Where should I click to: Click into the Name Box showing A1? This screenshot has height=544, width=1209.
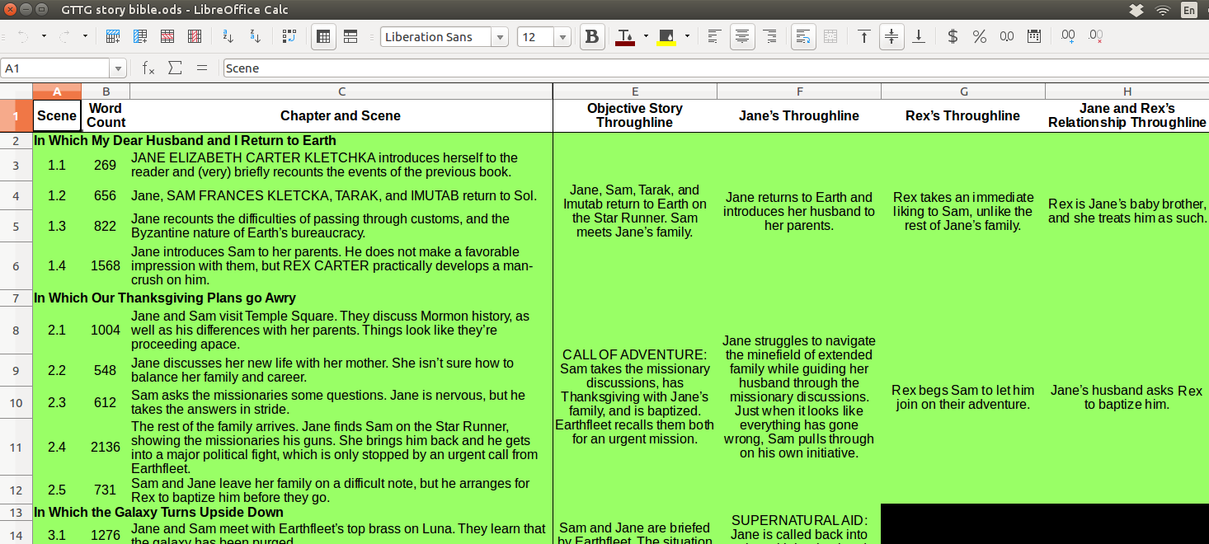[x=55, y=68]
